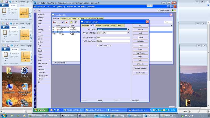This screenshot has width=210, height=118.
Task: Open the Exibir tab in wlan1 02 Paint window
Action: (22, 5)
